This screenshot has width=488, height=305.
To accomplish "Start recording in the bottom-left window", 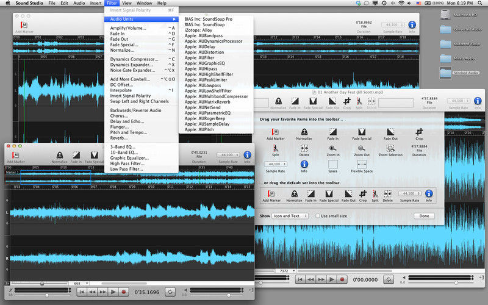I will [124, 292].
